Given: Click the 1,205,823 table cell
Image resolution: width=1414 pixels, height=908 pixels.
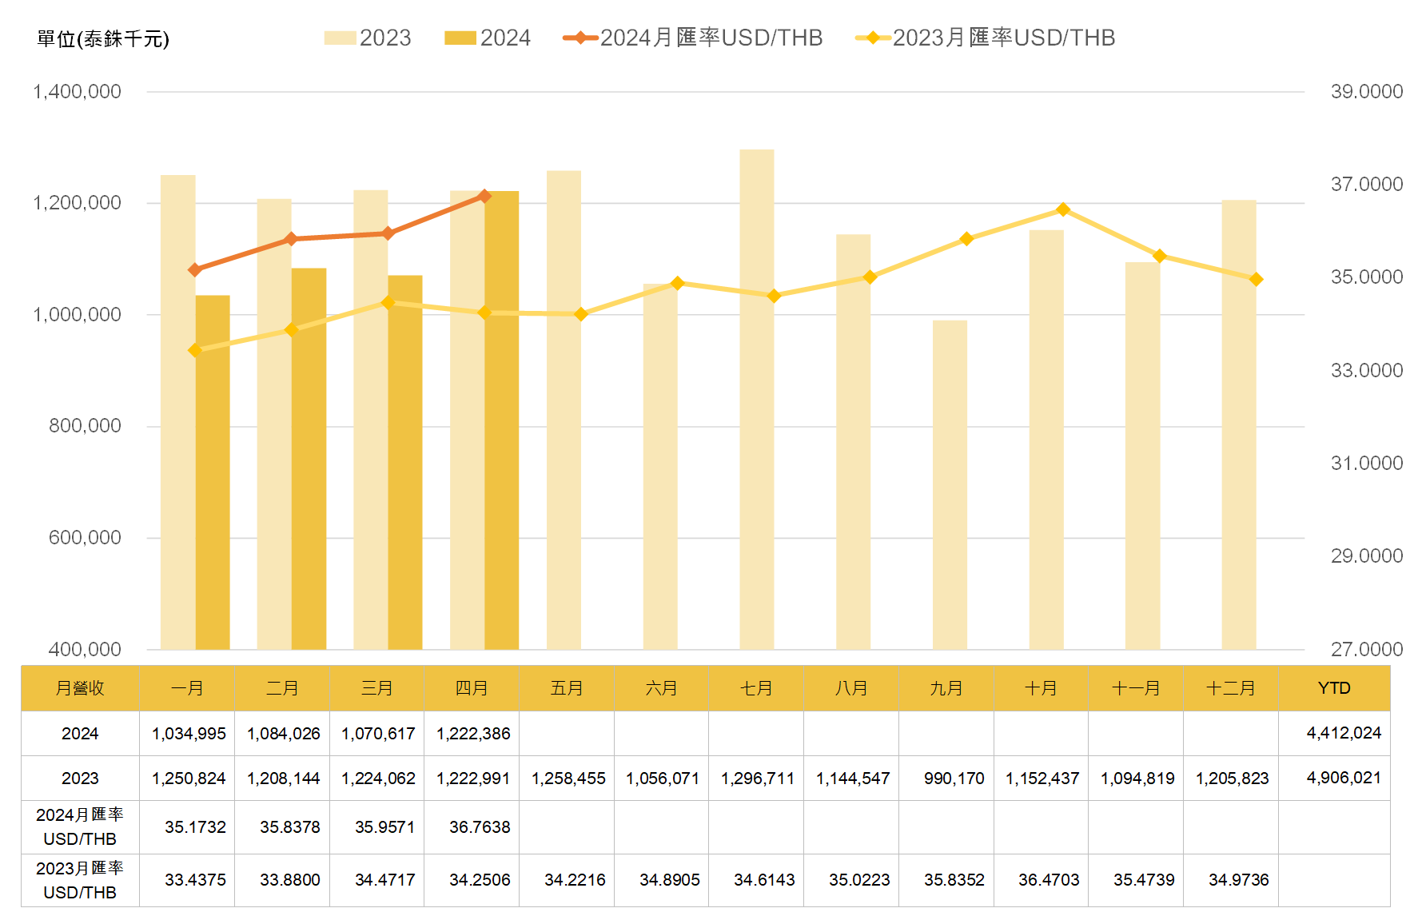Looking at the screenshot, I should point(1232,779).
